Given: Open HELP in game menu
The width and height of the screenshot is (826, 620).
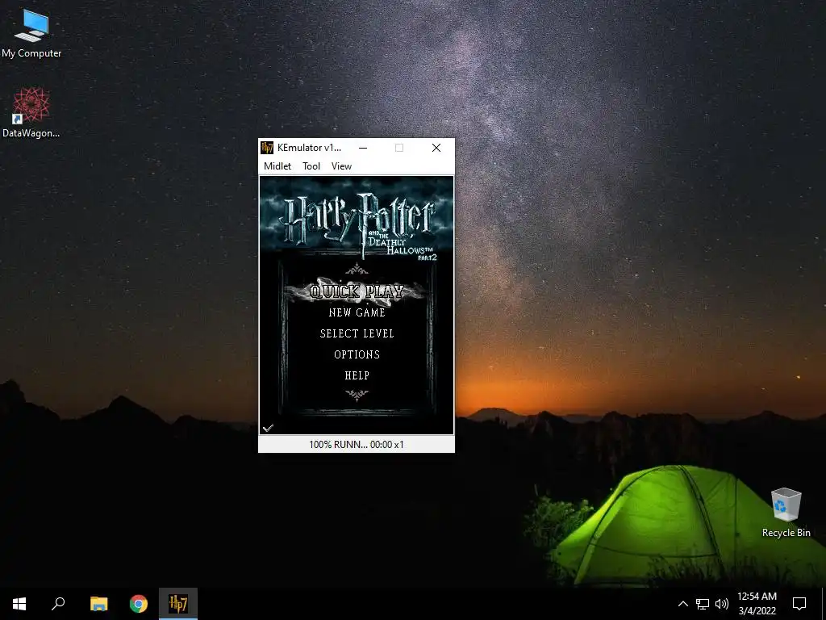Looking at the screenshot, I should coord(357,376).
